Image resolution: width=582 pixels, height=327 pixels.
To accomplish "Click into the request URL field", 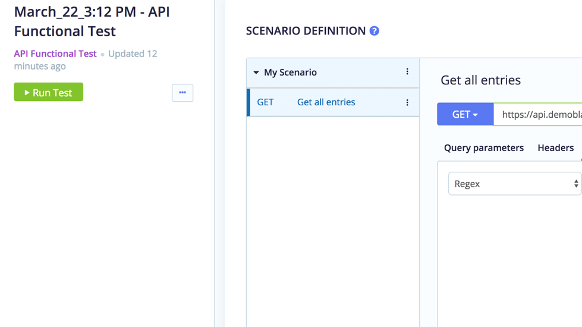I will pos(538,114).
